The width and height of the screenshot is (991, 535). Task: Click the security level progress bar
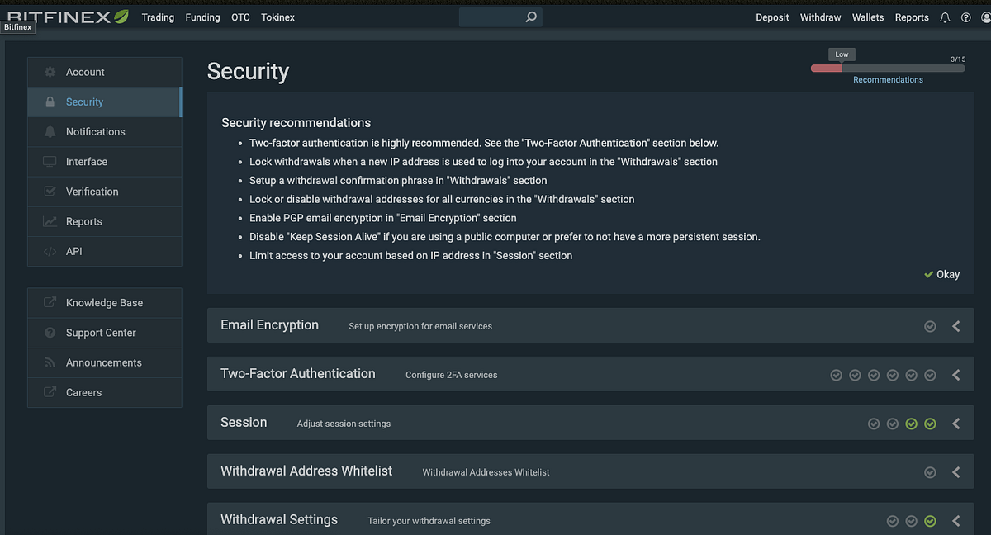pyautogui.click(x=888, y=69)
